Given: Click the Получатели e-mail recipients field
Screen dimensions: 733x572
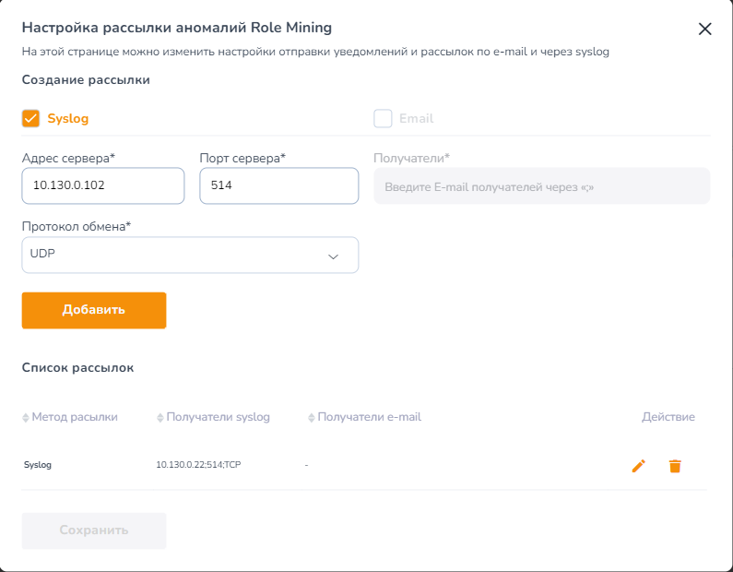Looking at the screenshot, I should pyautogui.click(x=542, y=186).
